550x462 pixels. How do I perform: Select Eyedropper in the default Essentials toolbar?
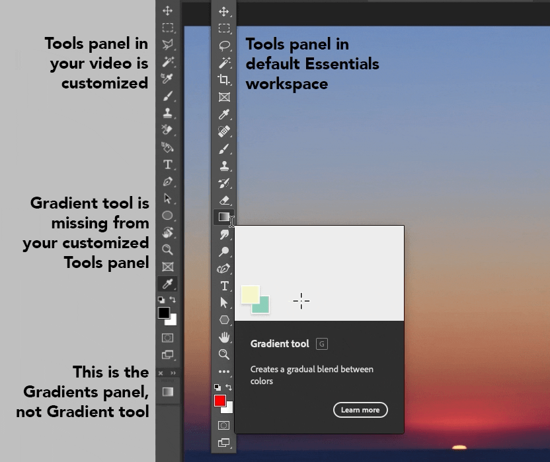[x=224, y=114]
